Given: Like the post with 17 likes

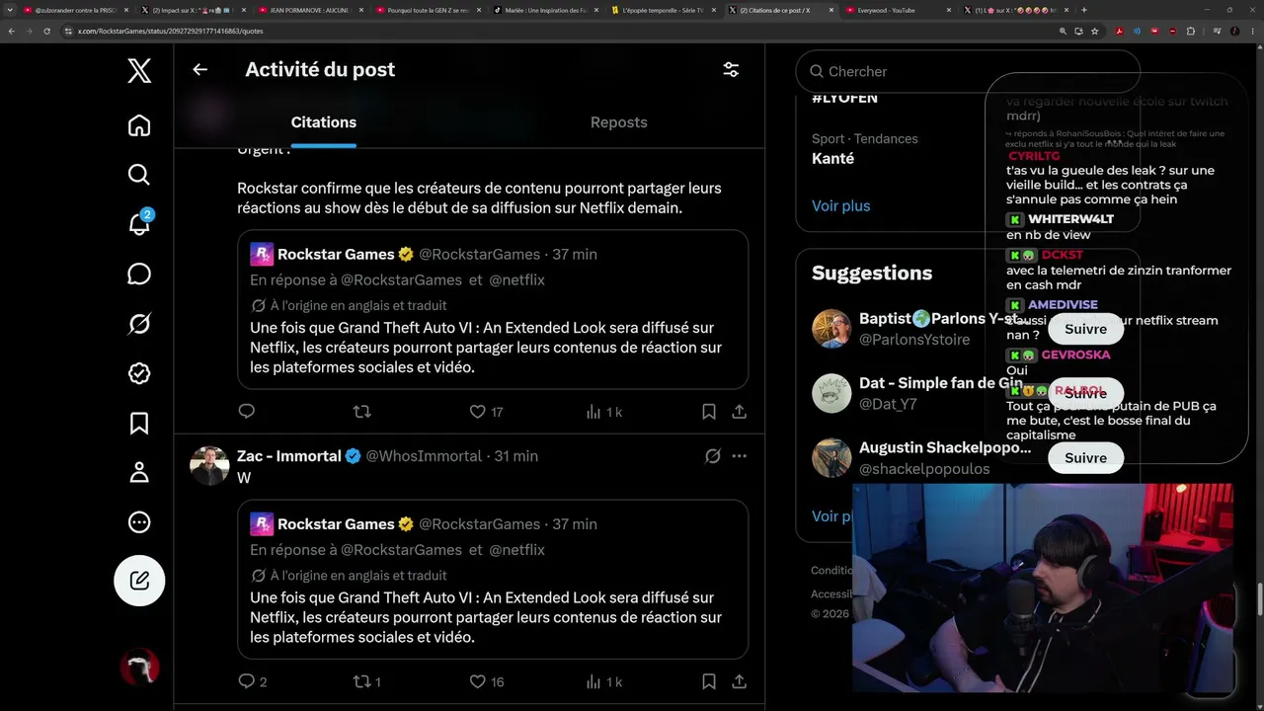Looking at the screenshot, I should pyautogui.click(x=487, y=412).
